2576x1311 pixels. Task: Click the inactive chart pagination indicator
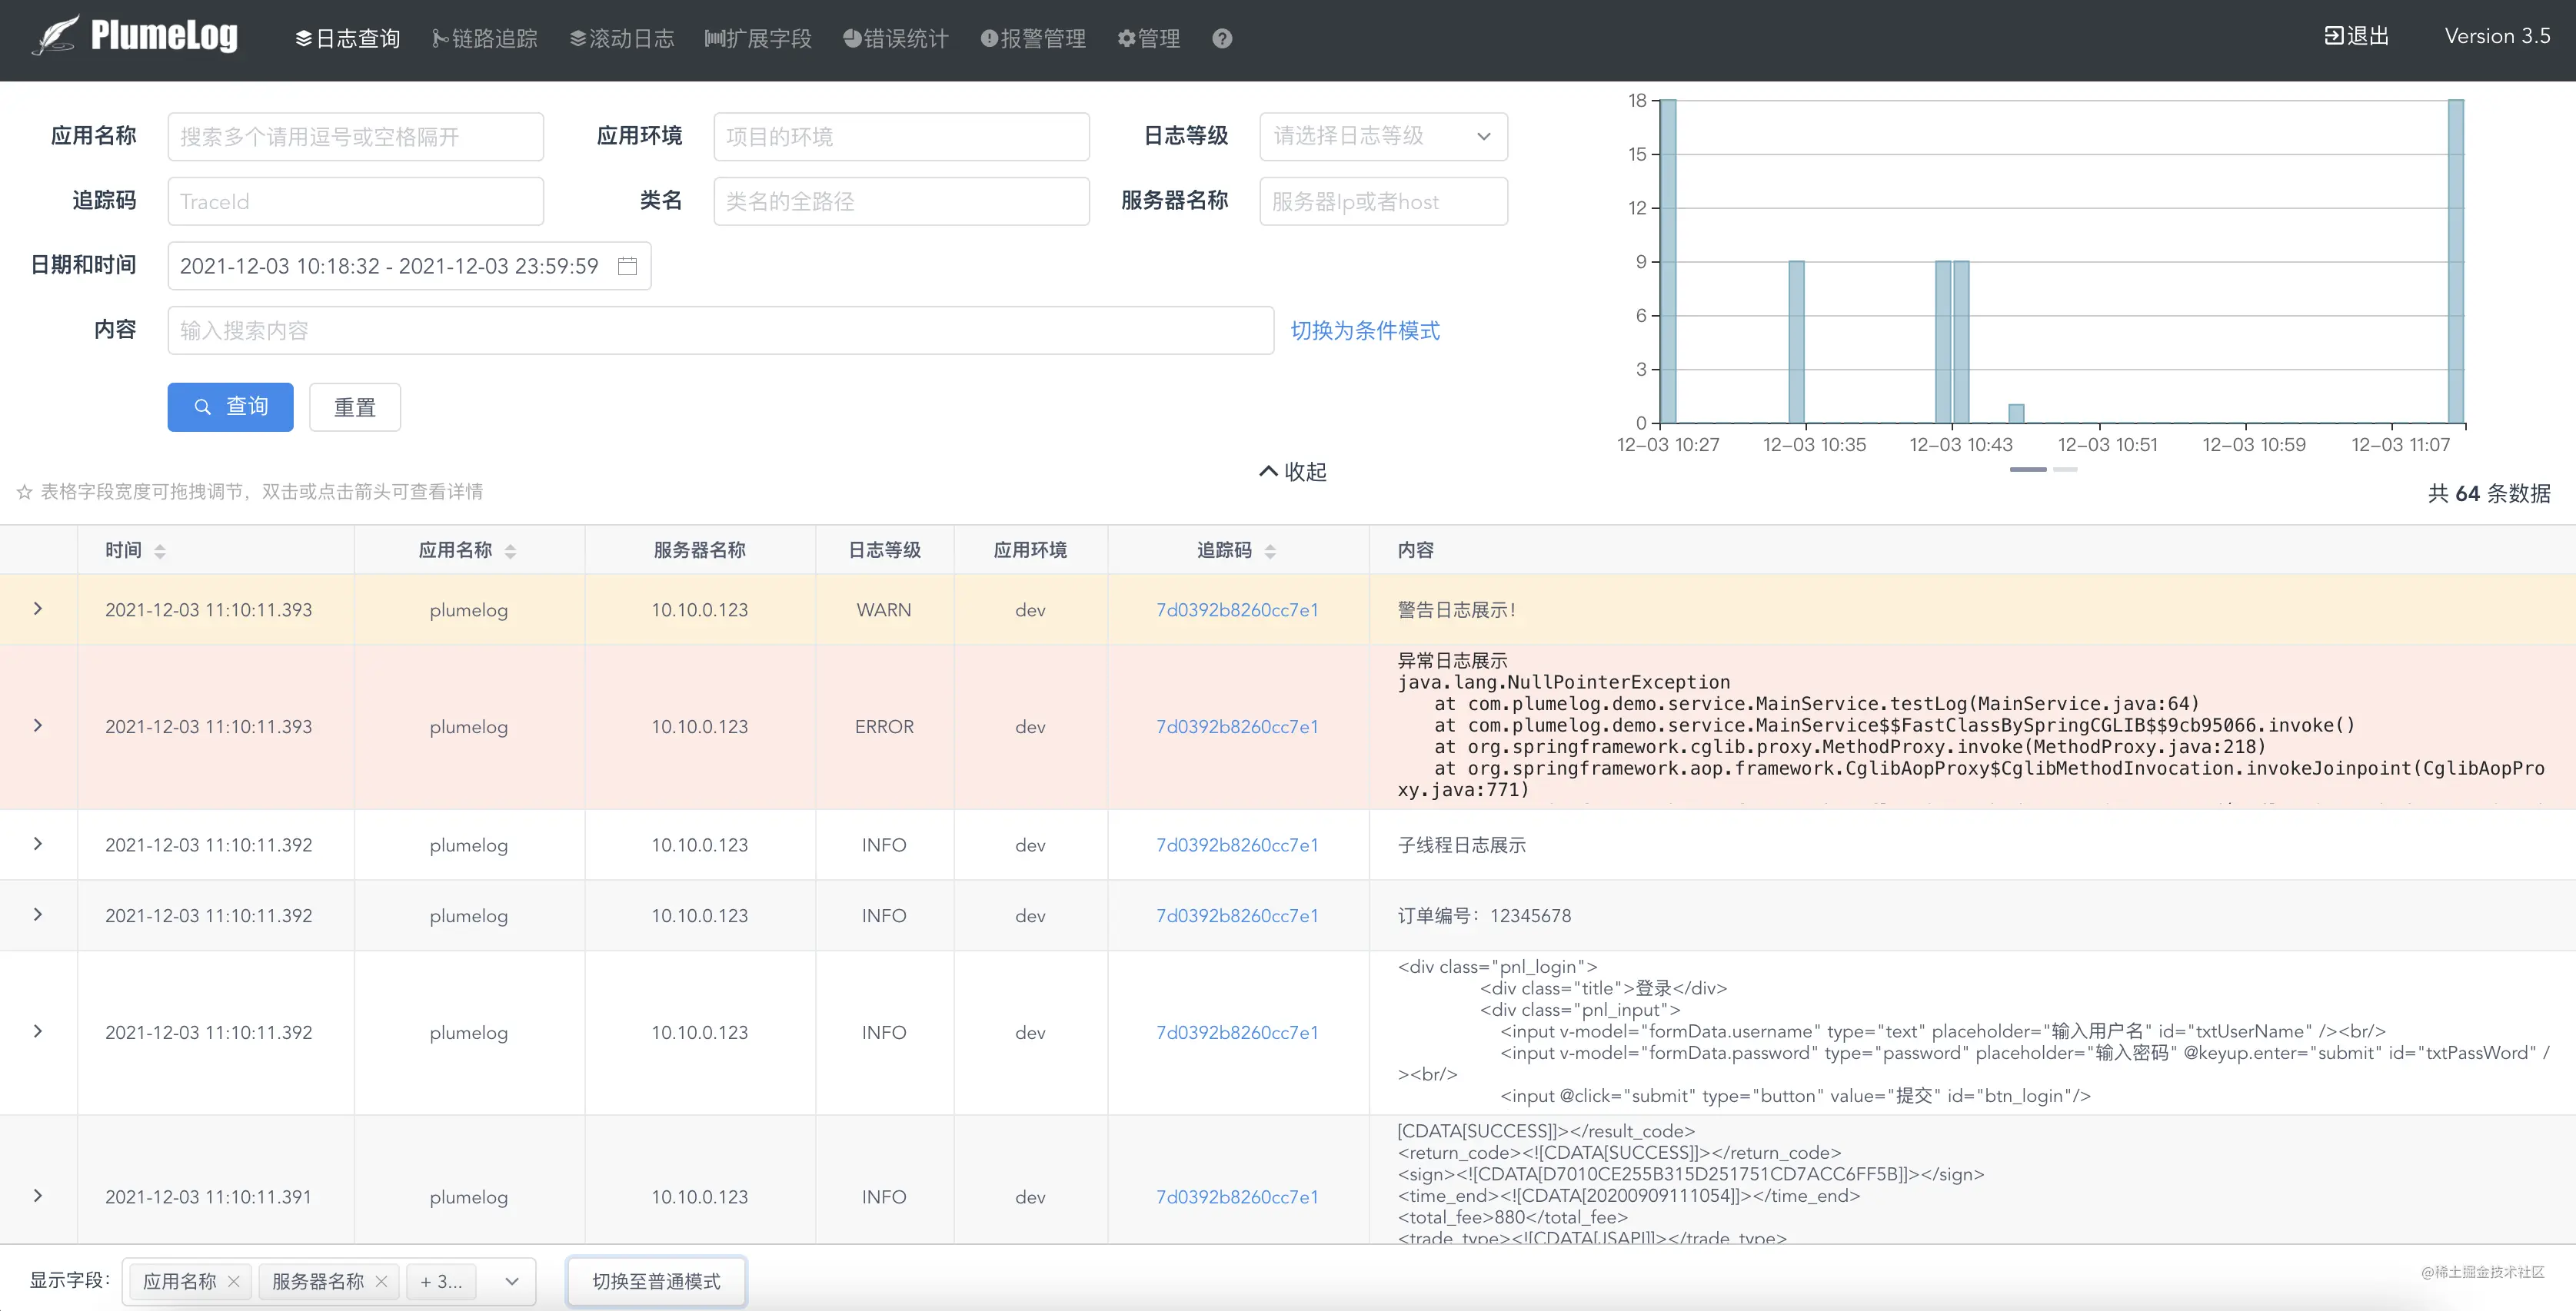tap(2065, 469)
